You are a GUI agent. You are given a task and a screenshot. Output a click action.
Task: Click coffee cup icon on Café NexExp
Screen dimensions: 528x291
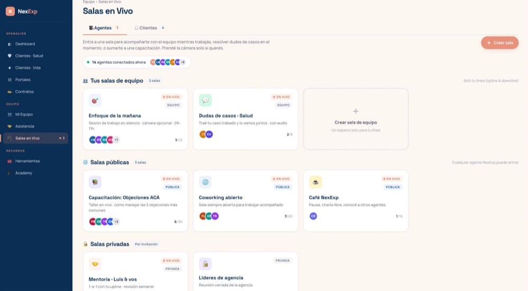pyautogui.click(x=316, y=182)
